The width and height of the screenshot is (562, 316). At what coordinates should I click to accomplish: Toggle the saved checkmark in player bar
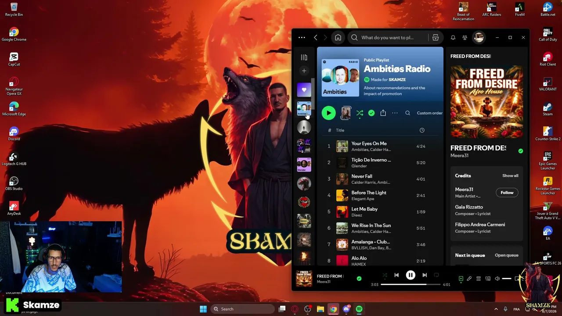tap(359, 278)
